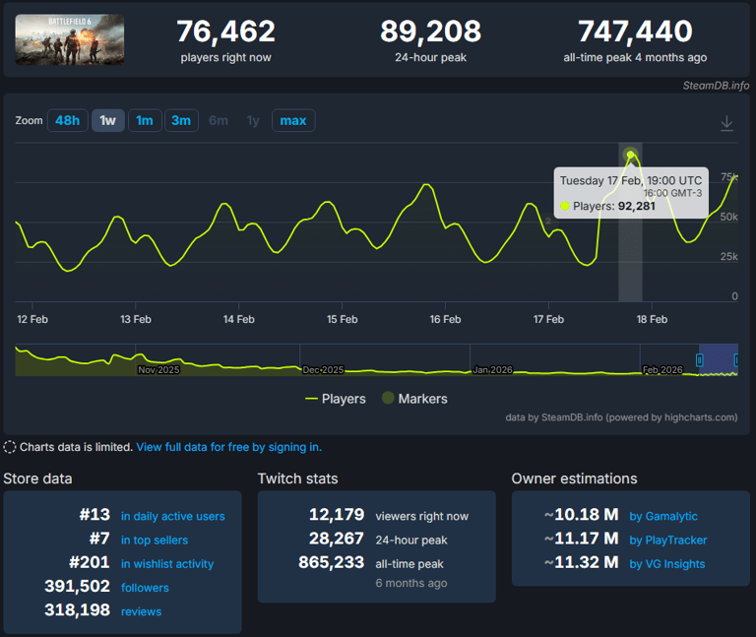The width and height of the screenshot is (756, 637).
Task: Grab the left navigator range handle
Action: (699, 359)
